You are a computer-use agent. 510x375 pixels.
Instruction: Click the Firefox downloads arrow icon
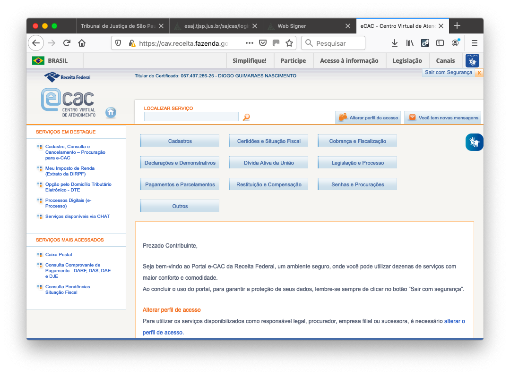click(395, 43)
